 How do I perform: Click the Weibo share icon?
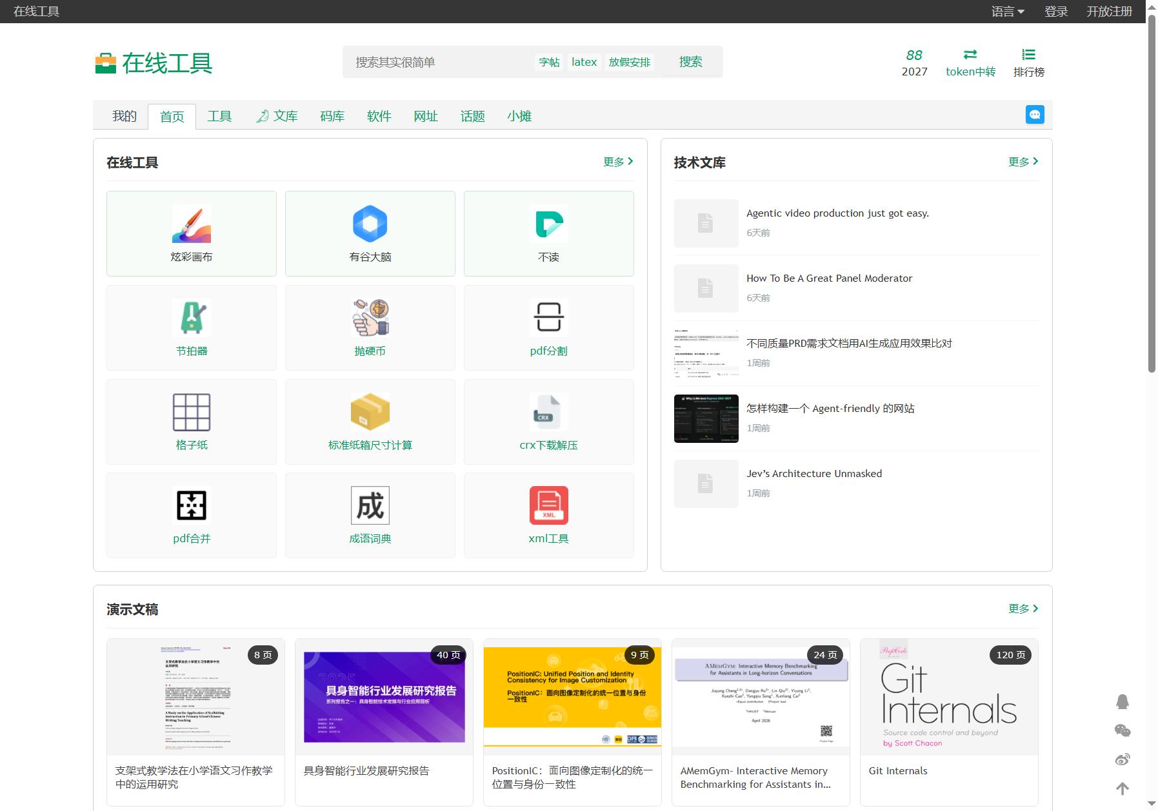pos(1123,759)
